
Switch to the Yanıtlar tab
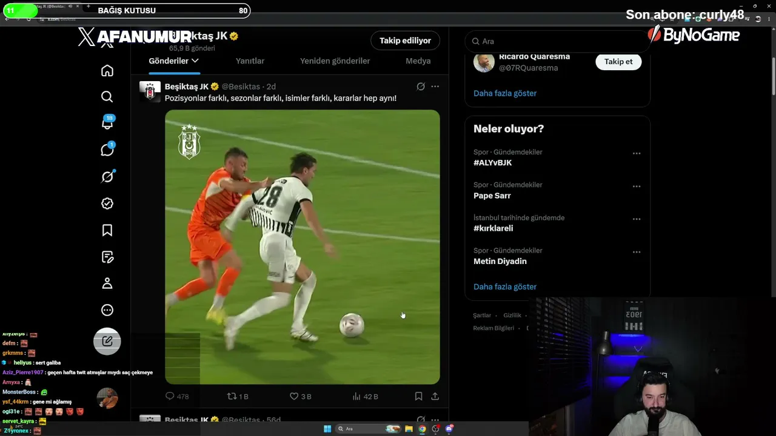pyautogui.click(x=250, y=61)
